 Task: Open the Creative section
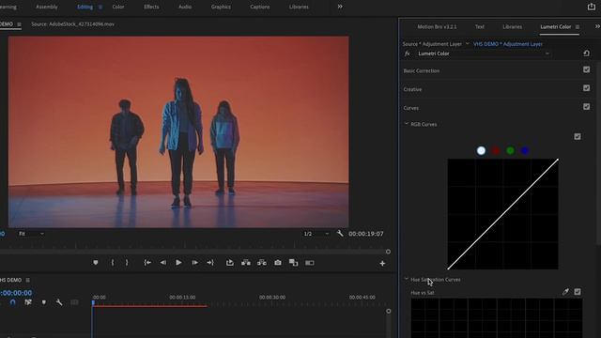point(412,89)
